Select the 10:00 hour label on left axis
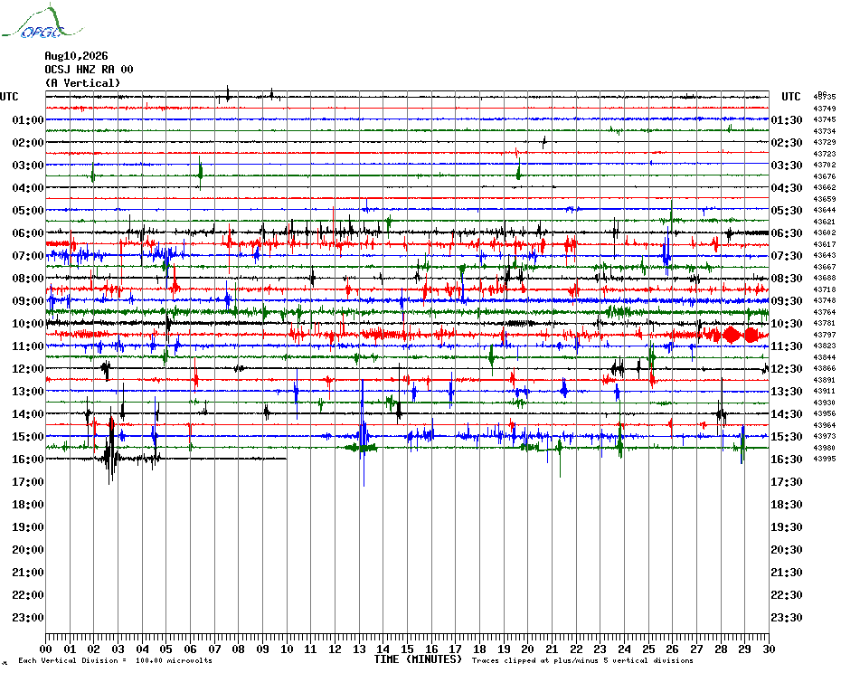The width and height of the screenshot is (841, 673). [28, 323]
